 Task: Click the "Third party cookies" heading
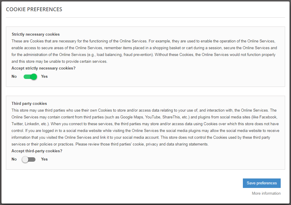pos(29,104)
